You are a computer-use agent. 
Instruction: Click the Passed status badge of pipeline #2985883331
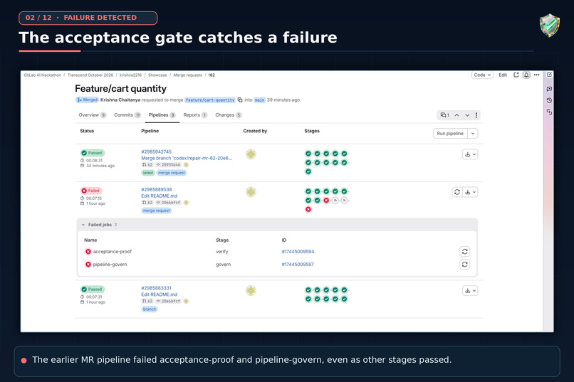(93, 289)
